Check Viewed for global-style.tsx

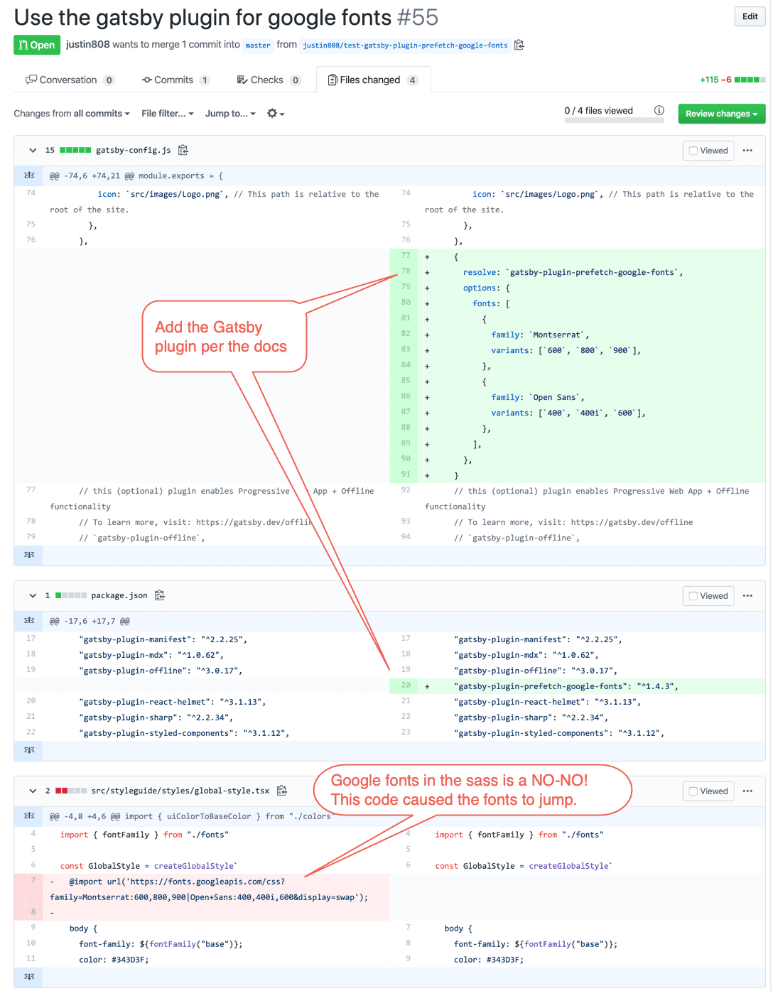(x=693, y=791)
